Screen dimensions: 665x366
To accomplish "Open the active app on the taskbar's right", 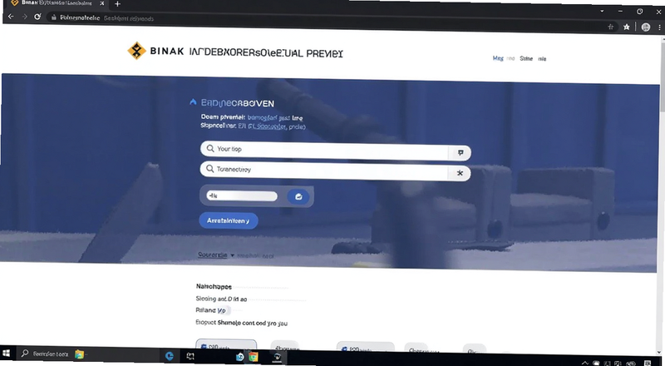I will pos(277,358).
